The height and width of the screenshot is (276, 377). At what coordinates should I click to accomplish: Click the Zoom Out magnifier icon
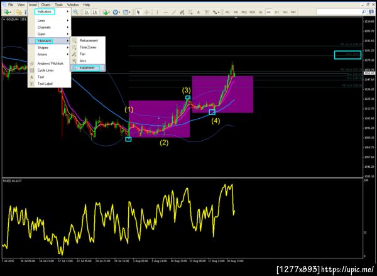[x=75, y=12]
